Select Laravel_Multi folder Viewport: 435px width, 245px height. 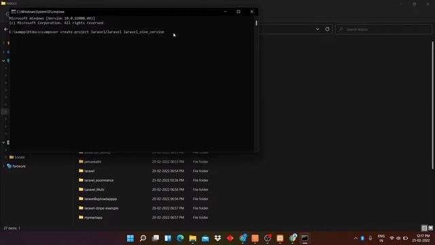(94, 190)
